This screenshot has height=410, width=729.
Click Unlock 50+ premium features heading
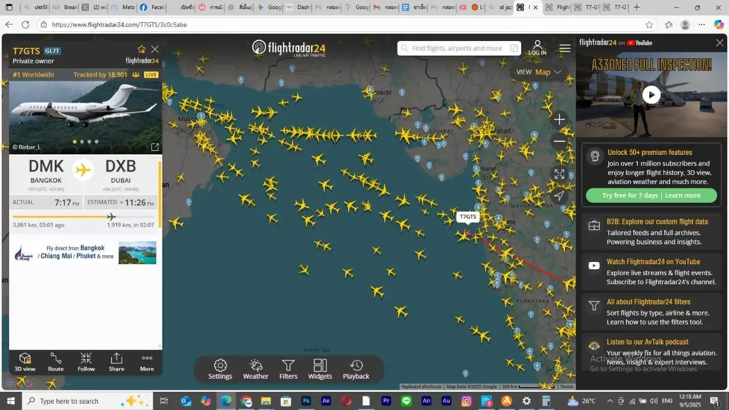pos(649,152)
